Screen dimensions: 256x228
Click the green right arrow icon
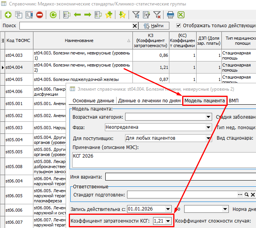(x=88, y=15)
